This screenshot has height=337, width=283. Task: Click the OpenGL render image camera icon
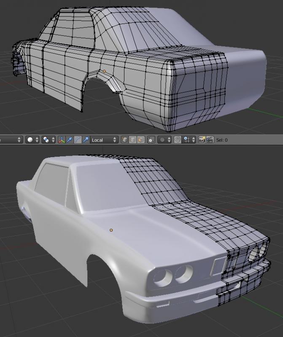pyautogui.click(x=202, y=140)
